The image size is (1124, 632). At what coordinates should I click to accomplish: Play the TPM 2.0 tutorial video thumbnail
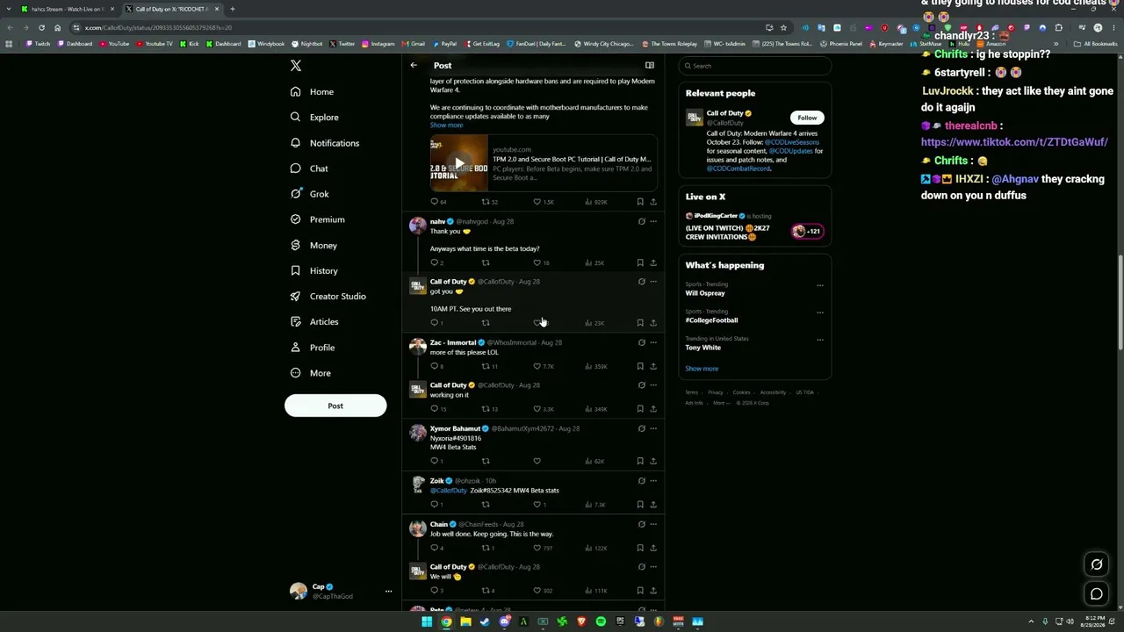click(458, 163)
